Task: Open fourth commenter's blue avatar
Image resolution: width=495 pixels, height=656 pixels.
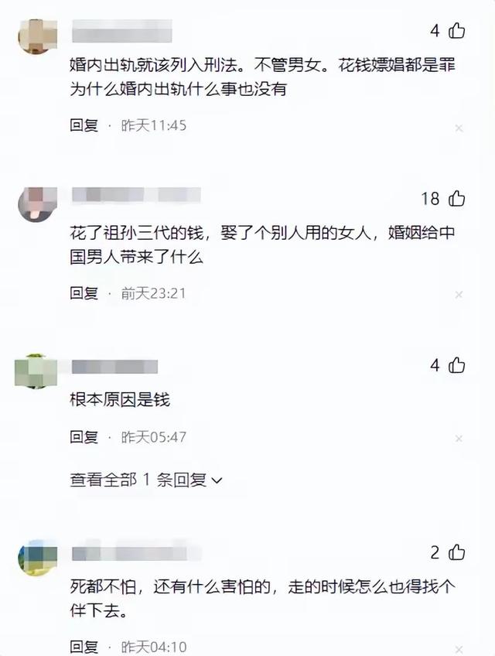Action: point(37,558)
